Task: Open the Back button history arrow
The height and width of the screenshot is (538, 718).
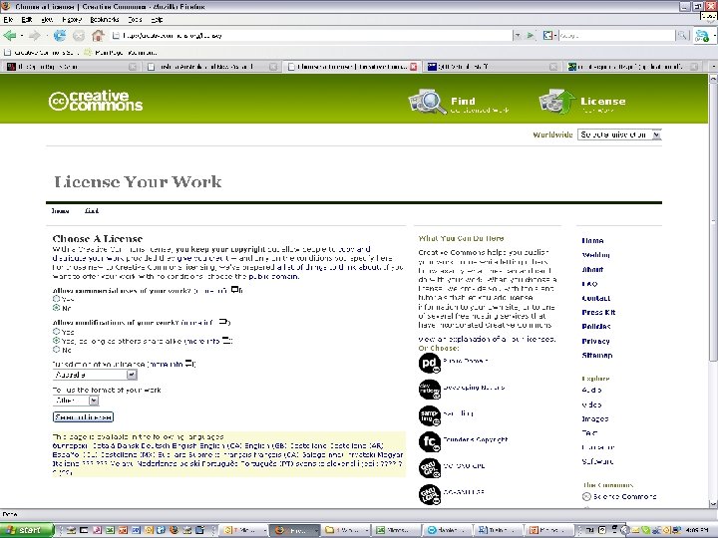Action: coord(21,35)
